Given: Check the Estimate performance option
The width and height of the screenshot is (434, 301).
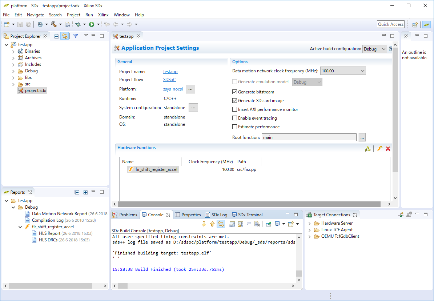Looking at the screenshot, I should (235, 127).
